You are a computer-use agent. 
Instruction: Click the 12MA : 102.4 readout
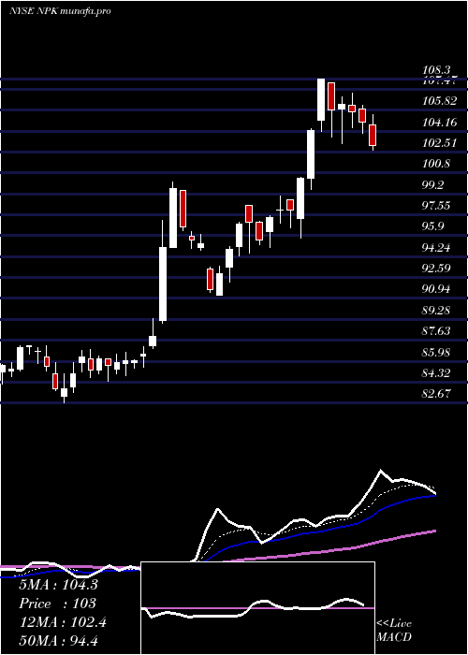click(x=63, y=622)
